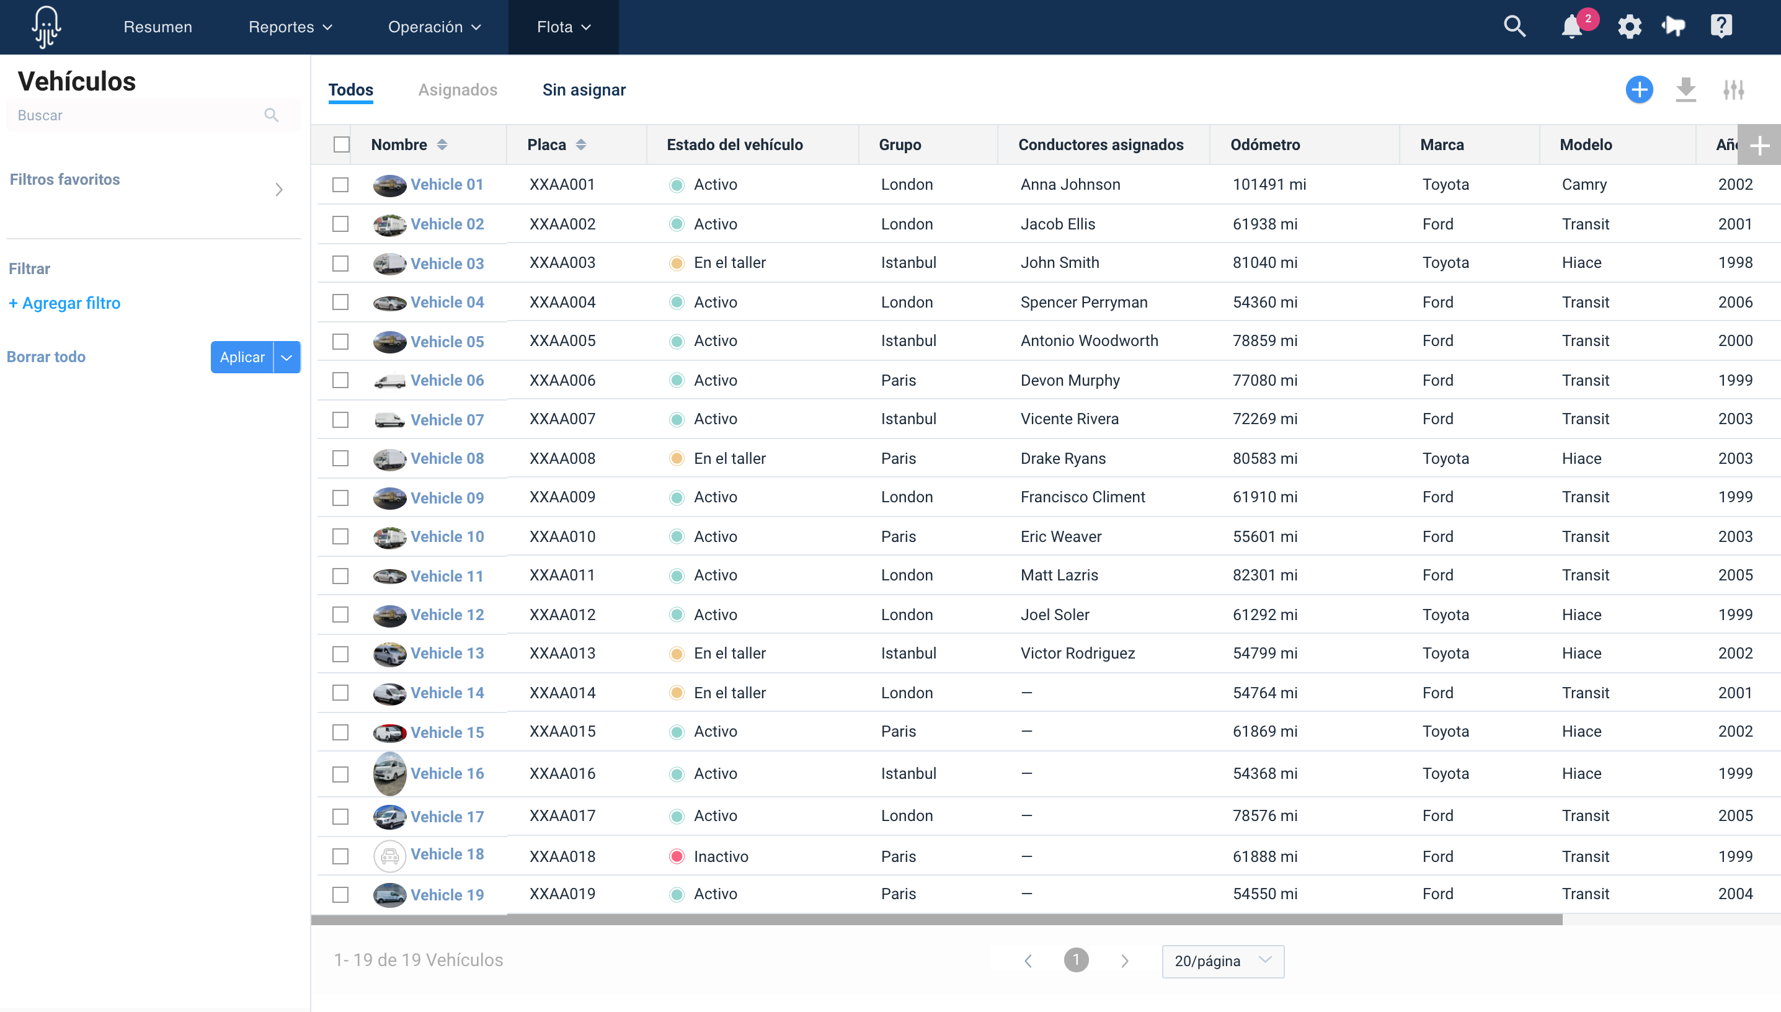Screen dimensions: 1781x1012
Task: Open the help question mark icon
Action: pos(1721,27)
